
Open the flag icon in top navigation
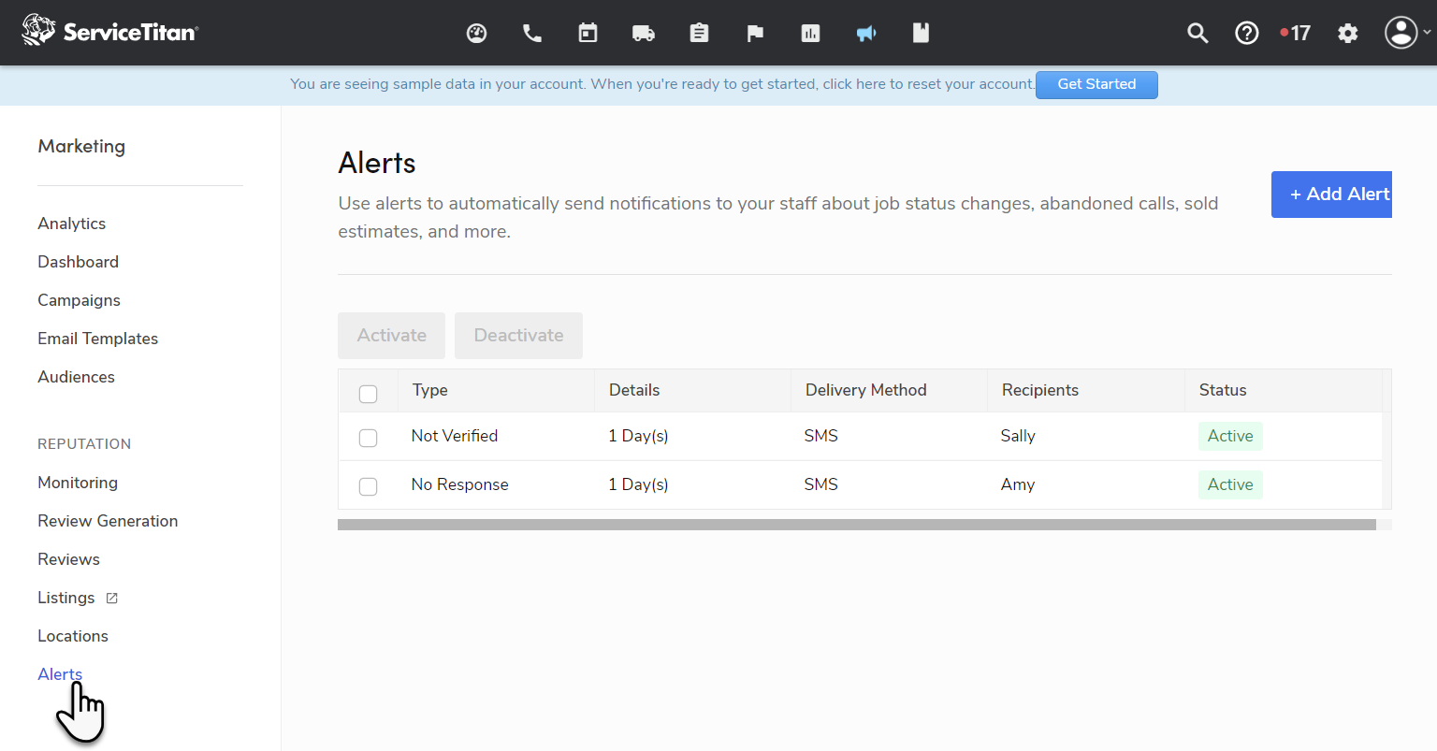[755, 34]
